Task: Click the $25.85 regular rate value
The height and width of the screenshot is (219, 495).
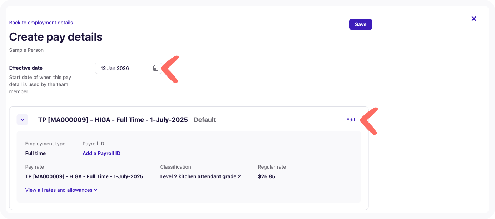Action: tap(267, 176)
